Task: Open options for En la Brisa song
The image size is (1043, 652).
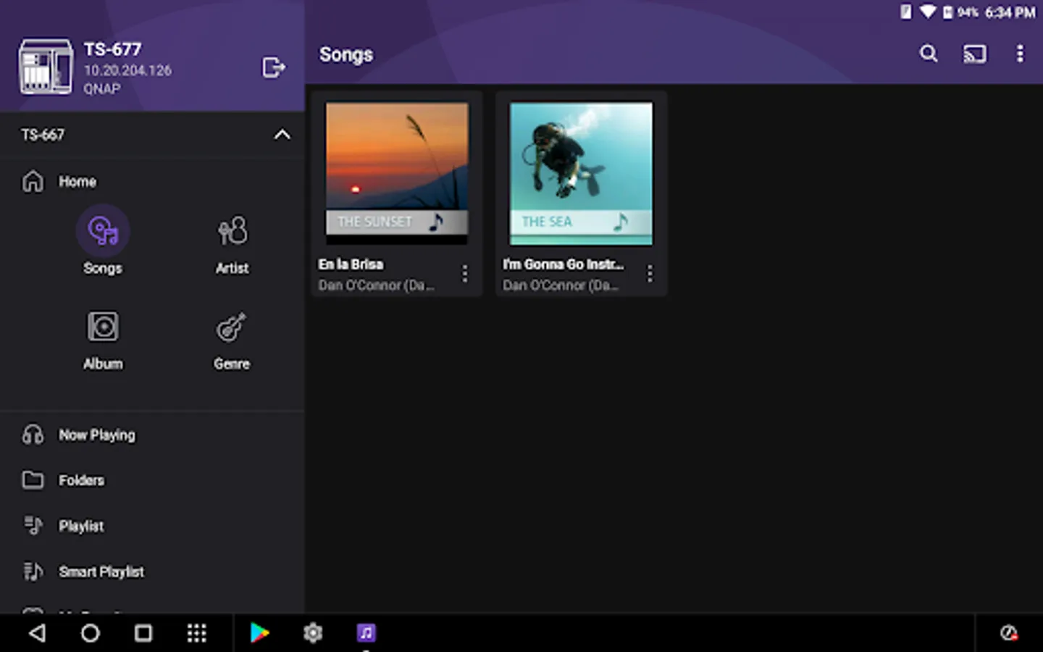Action: click(x=464, y=274)
